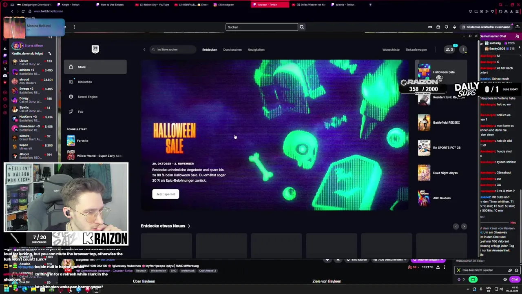
Task: Launch Fortnite from Schnellstart
Action: point(95,140)
